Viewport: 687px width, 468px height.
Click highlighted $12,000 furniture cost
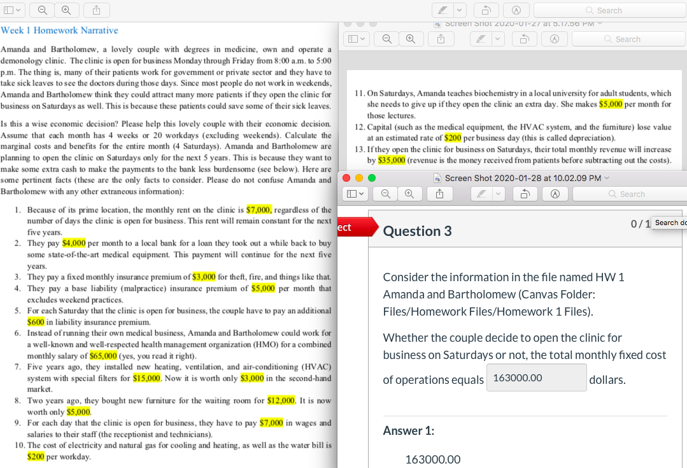tap(281, 400)
